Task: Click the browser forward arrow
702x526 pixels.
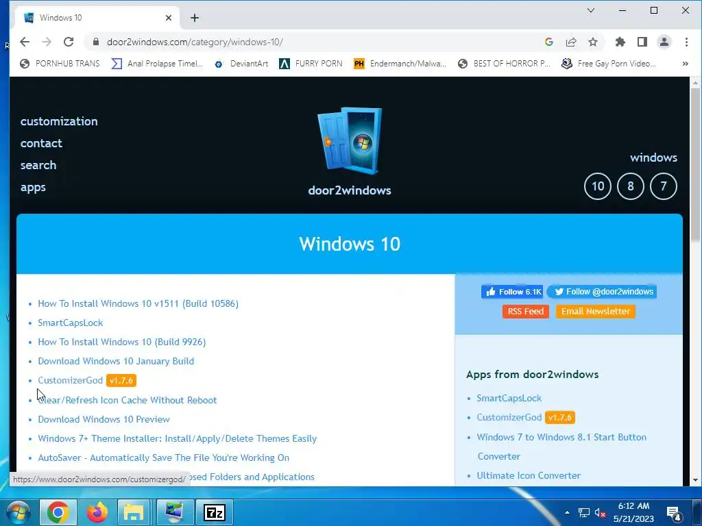Action: 47,42
